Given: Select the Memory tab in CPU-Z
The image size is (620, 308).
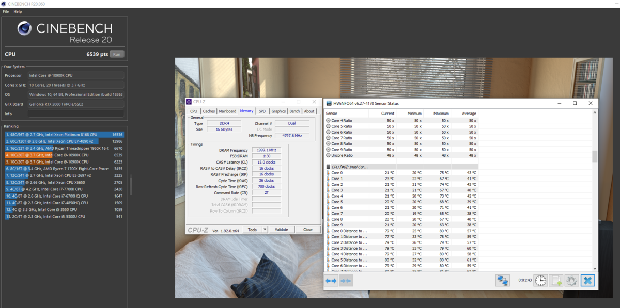Looking at the screenshot, I should click(x=246, y=111).
